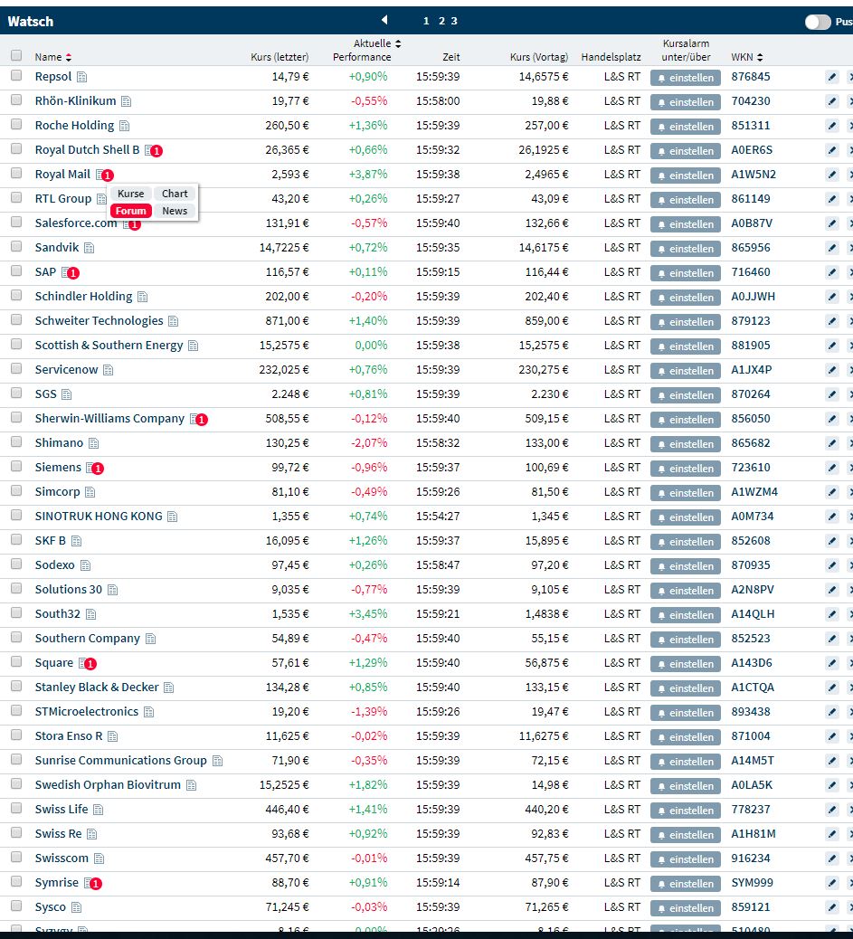Tick the checkbox for Sysco
Screen dimensions: 853x939
pyautogui.click(x=16, y=906)
